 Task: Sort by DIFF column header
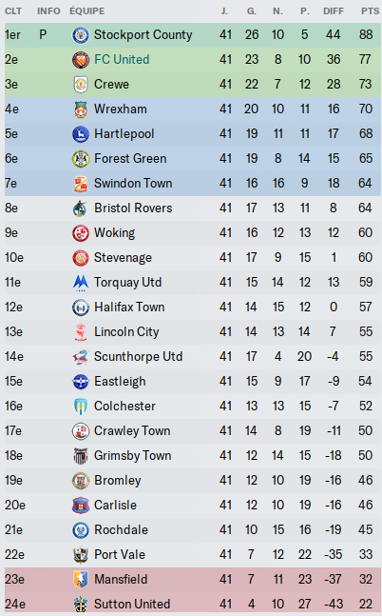pyautogui.click(x=334, y=11)
